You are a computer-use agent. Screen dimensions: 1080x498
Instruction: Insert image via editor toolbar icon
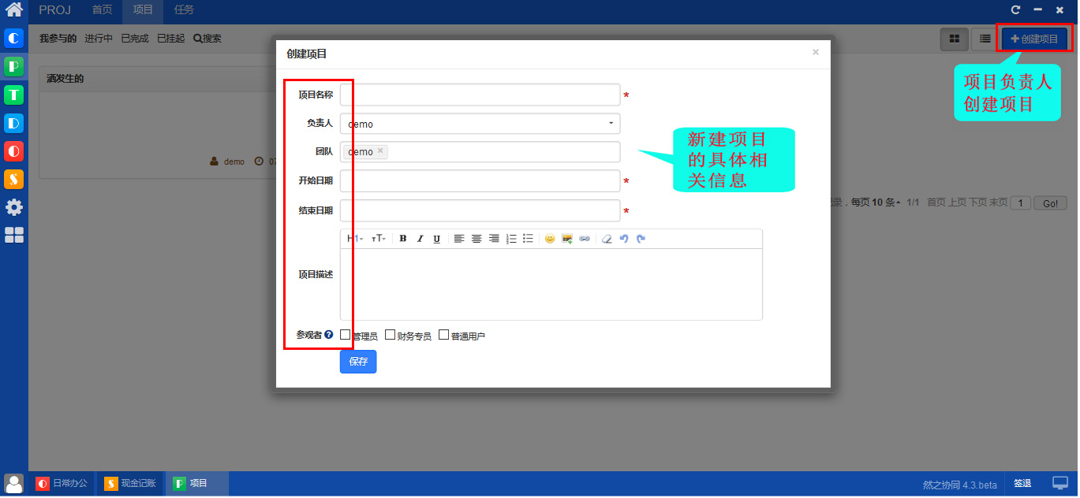point(567,239)
